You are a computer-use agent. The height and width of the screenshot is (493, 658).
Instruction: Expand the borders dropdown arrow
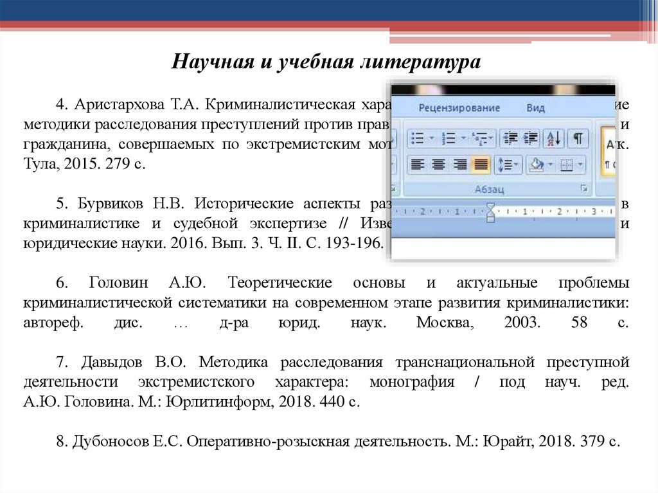tap(580, 164)
